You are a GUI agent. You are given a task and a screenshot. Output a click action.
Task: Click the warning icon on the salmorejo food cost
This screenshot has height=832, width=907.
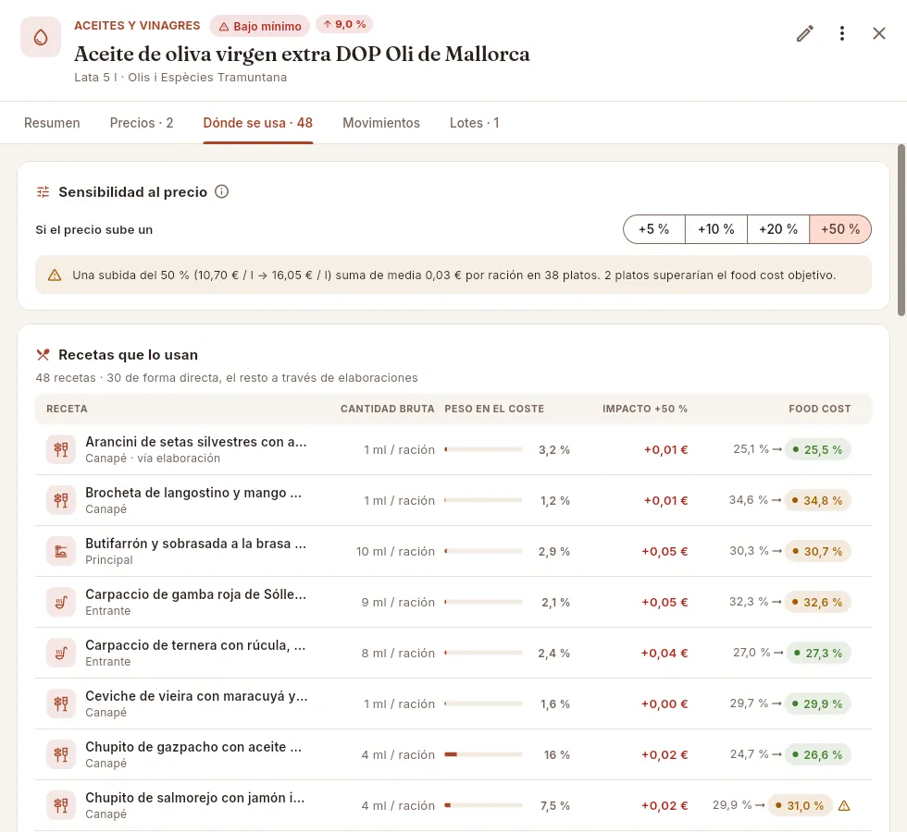click(844, 805)
